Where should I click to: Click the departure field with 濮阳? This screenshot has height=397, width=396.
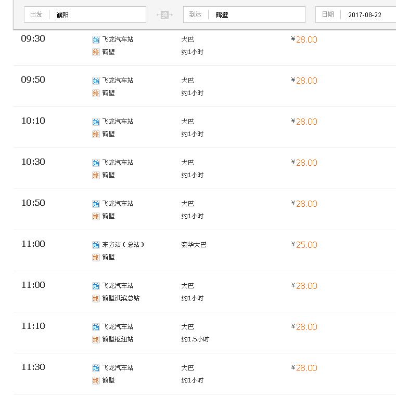coord(85,15)
